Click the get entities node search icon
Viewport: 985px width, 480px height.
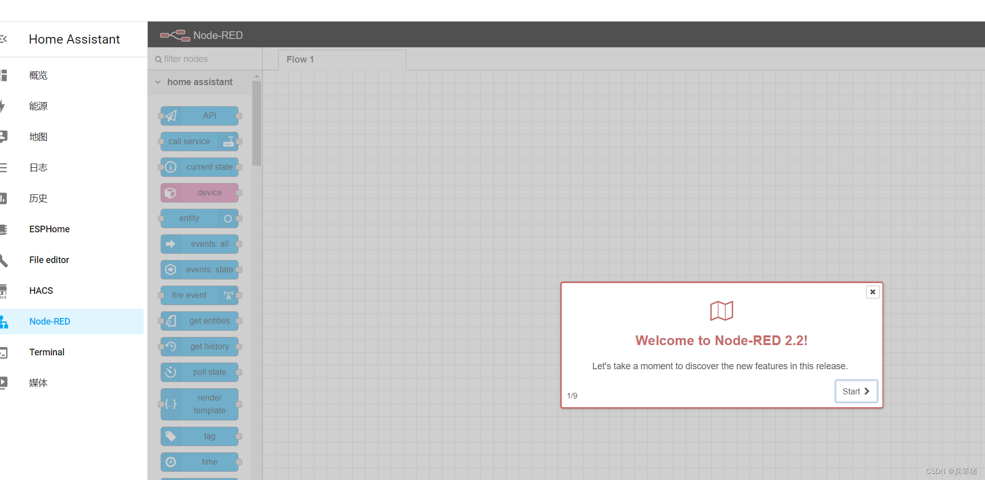click(x=171, y=321)
